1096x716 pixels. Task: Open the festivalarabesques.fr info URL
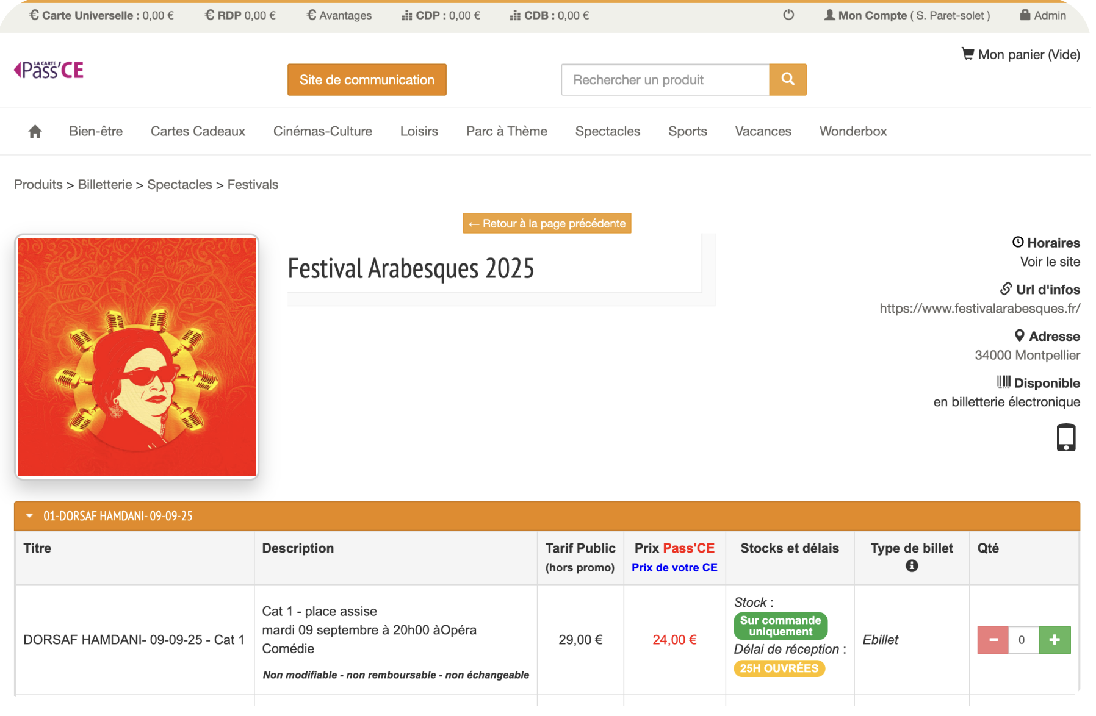980,308
